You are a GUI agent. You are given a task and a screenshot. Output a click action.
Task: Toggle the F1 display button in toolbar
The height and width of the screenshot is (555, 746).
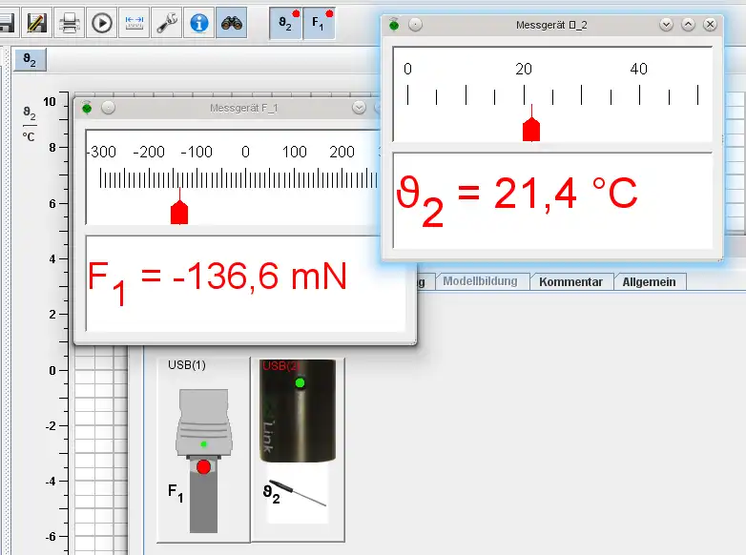[319, 22]
